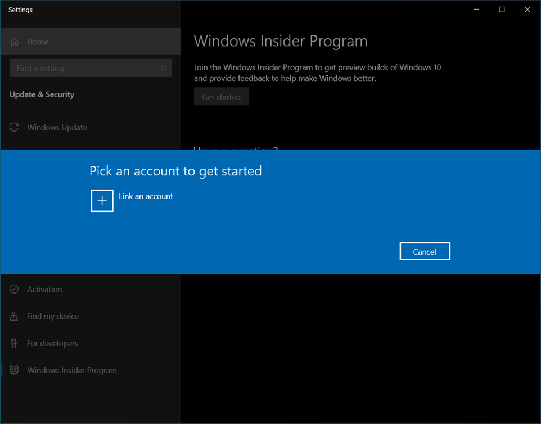Screen dimensions: 541x424
Task: Navigate to For developers section
Action: pyautogui.click(x=52, y=344)
